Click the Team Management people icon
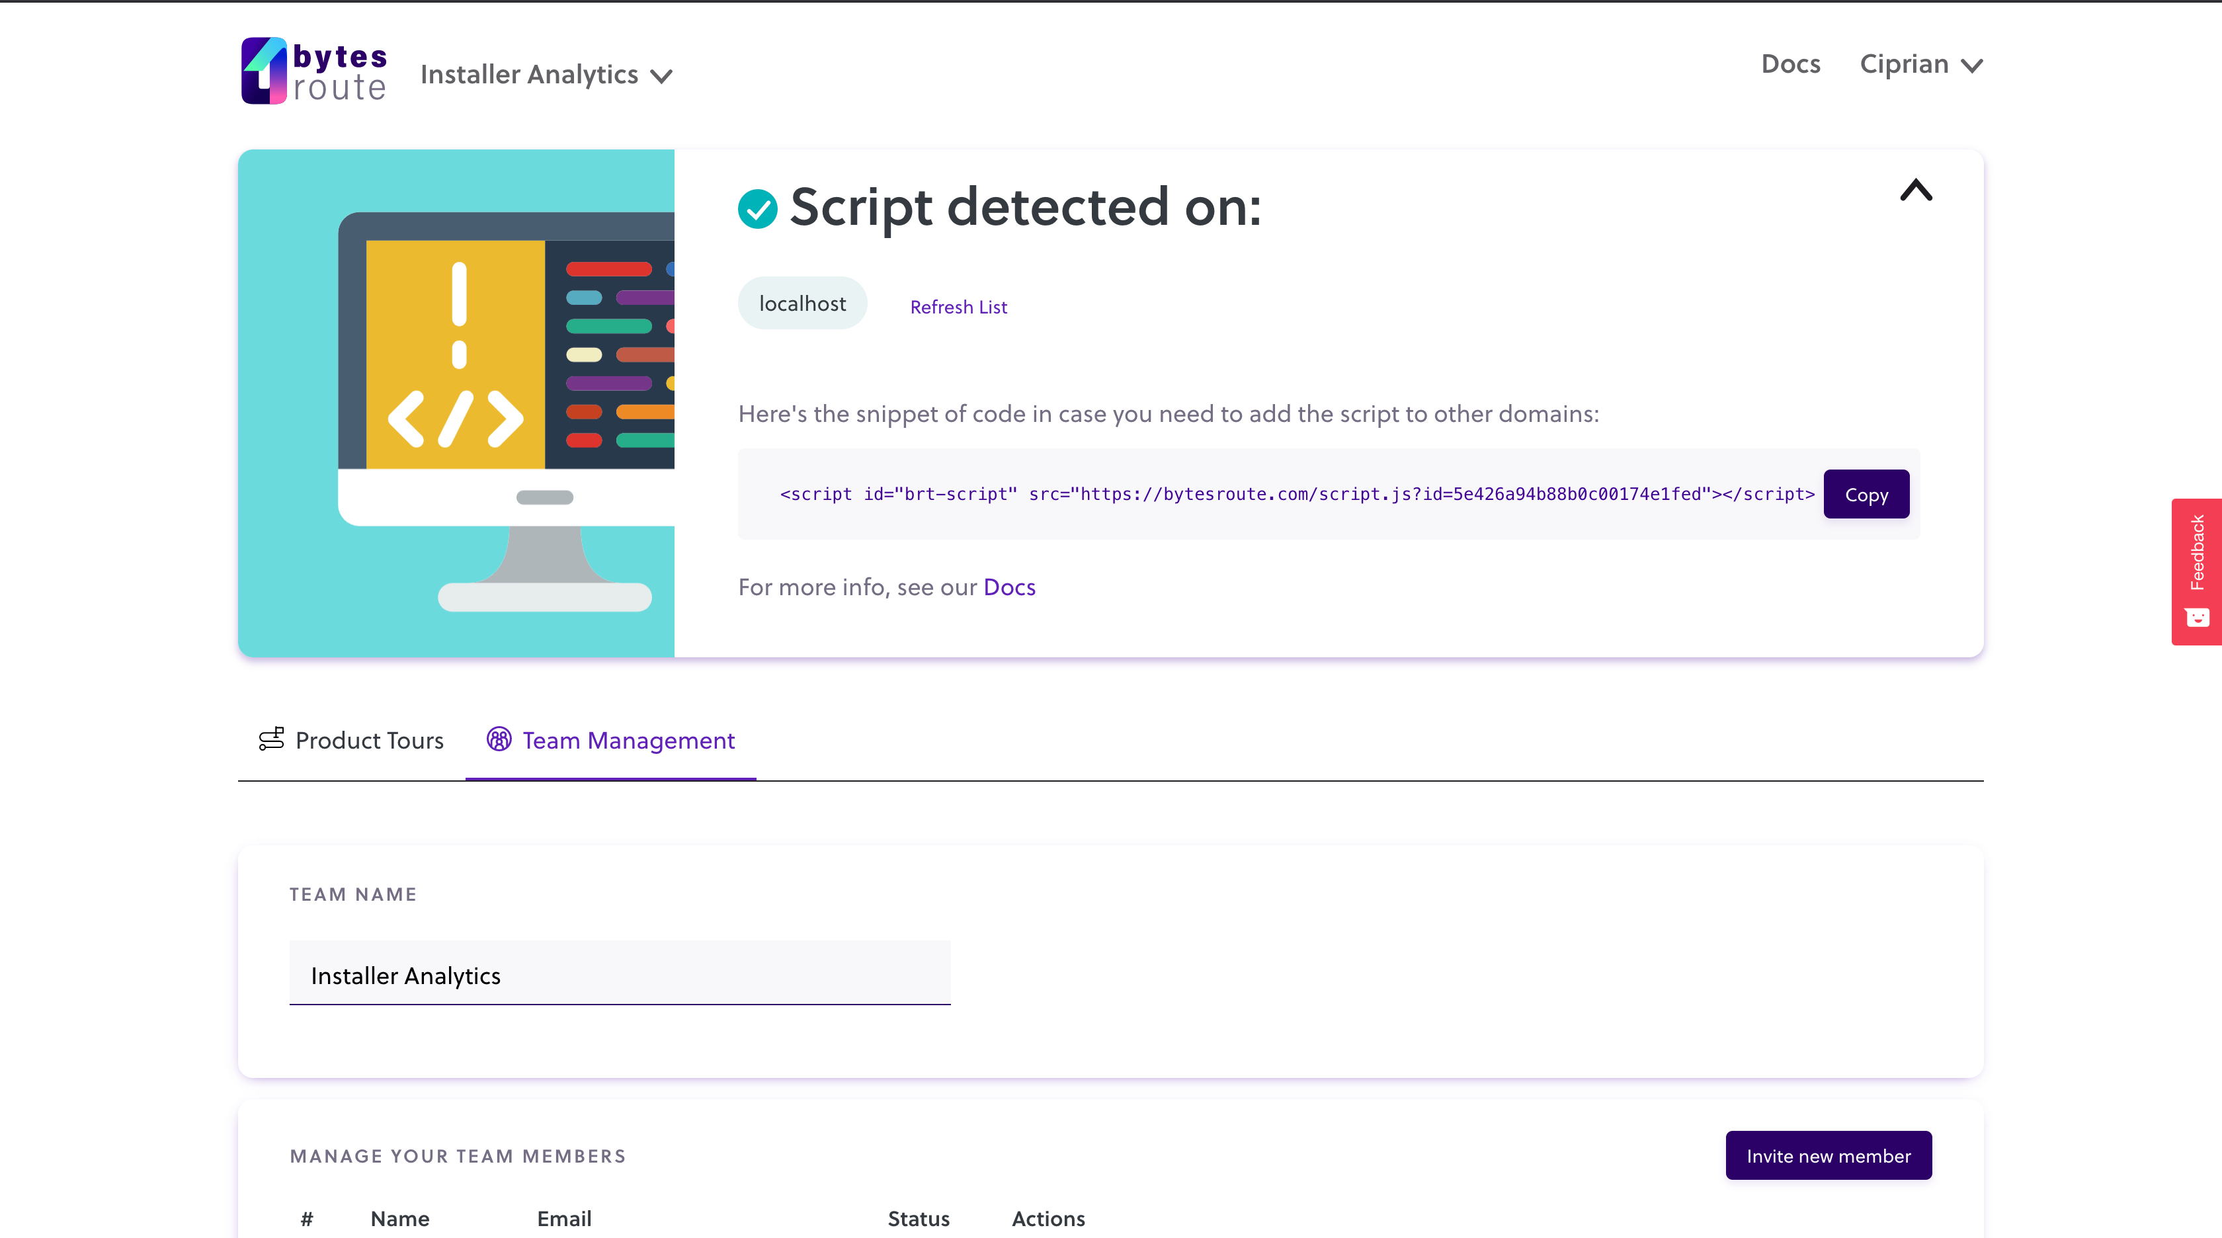The height and width of the screenshot is (1238, 2222). 499,739
